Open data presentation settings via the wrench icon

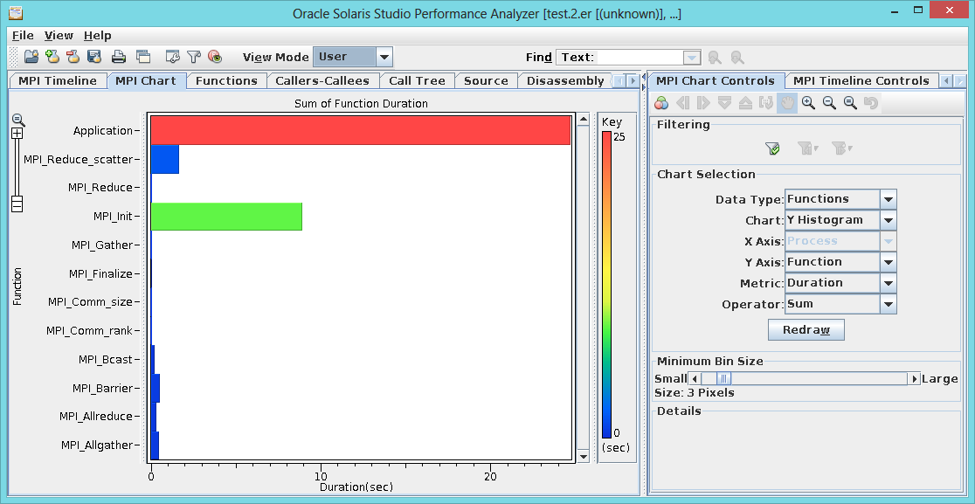[173, 57]
